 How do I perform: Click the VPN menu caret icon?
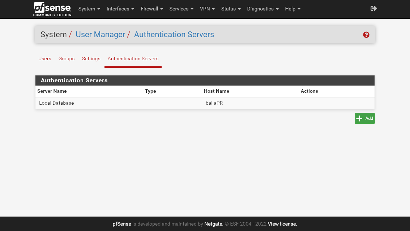tap(214, 9)
